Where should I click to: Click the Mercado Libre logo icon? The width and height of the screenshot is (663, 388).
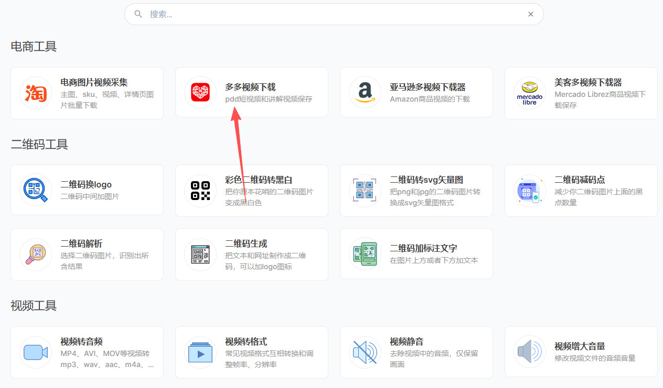click(x=530, y=93)
